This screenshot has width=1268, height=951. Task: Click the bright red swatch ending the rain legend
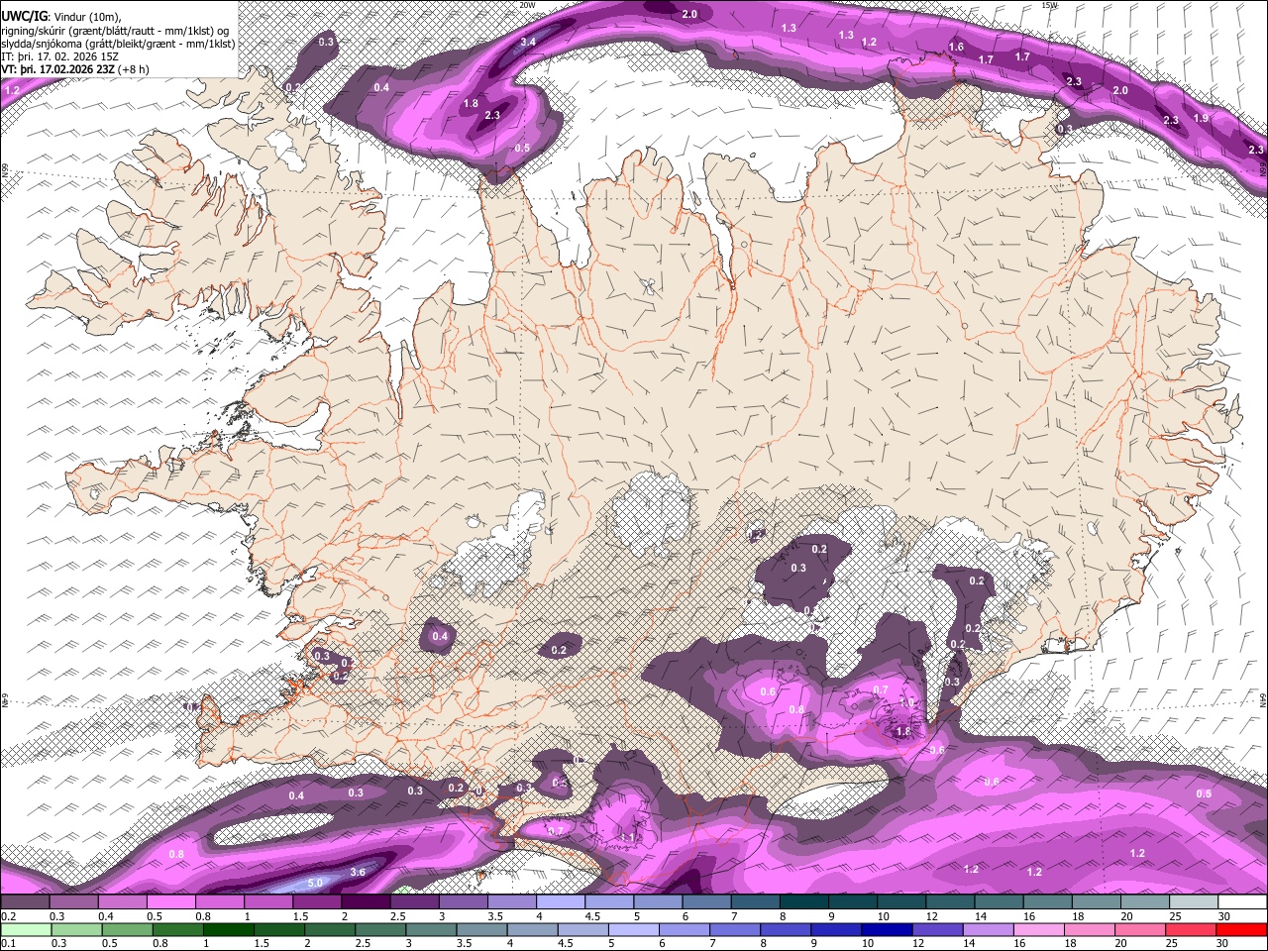point(1242,930)
